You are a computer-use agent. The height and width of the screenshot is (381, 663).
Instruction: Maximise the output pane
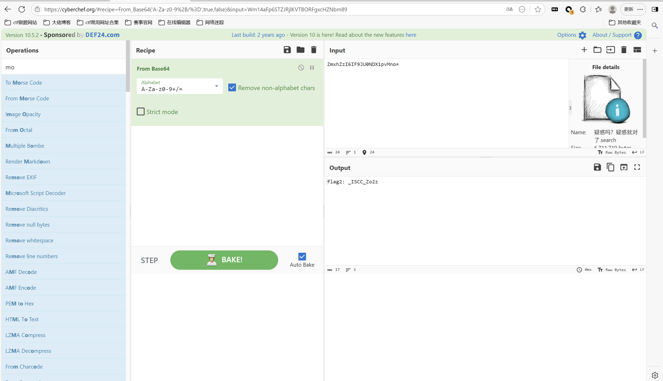tap(637, 167)
